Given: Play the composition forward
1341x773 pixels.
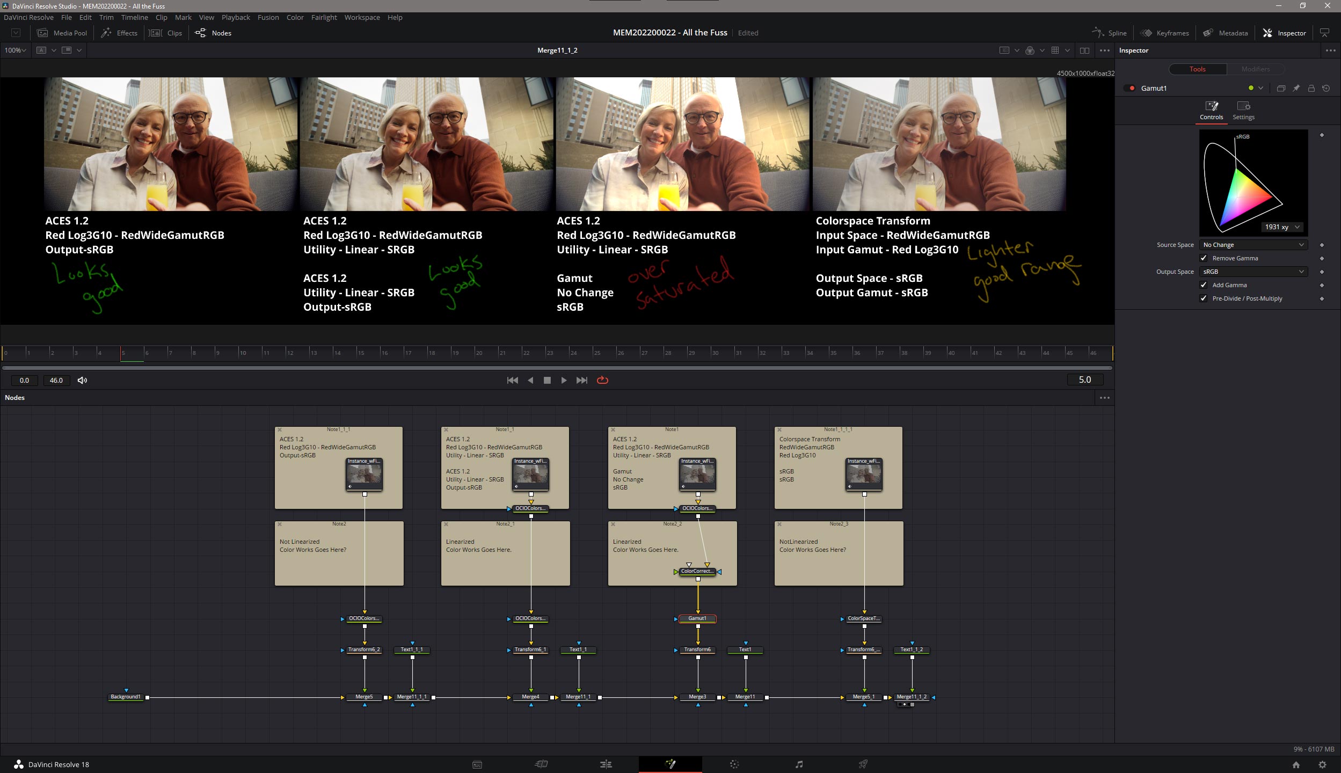Looking at the screenshot, I should [x=564, y=380].
